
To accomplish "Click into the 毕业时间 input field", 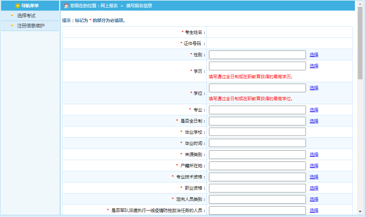I will pos(257,143).
